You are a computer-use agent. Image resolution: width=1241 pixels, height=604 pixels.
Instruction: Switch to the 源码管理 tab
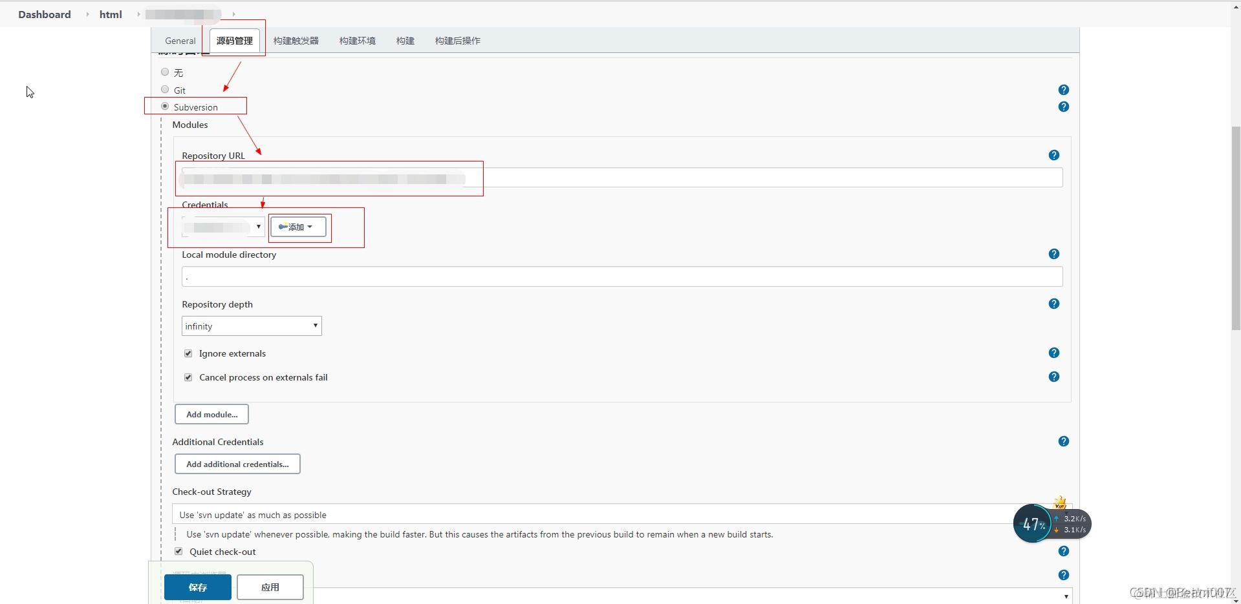234,41
